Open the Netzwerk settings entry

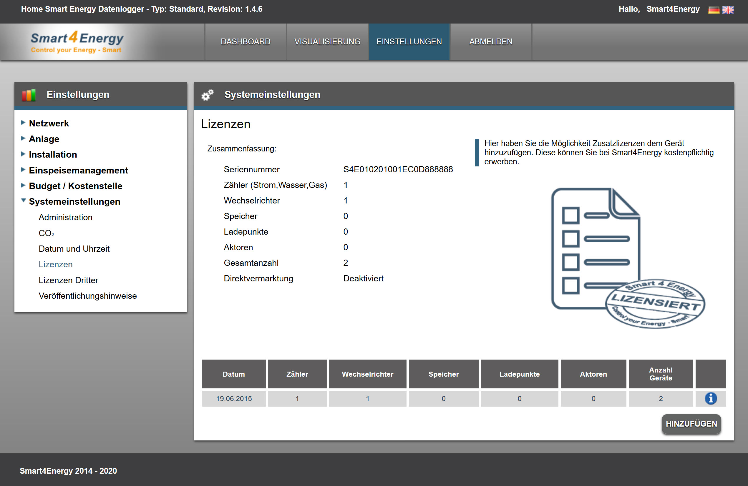click(49, 123)
